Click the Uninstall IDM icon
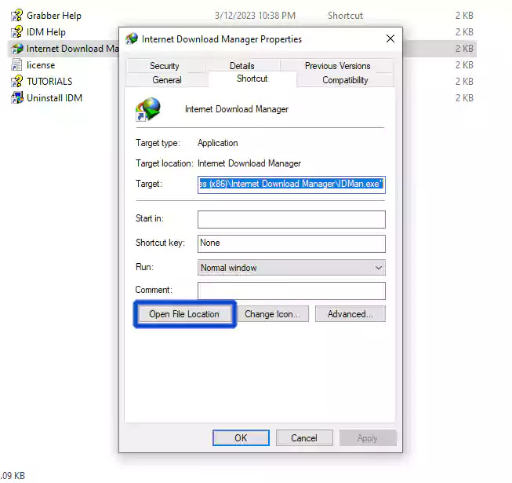This screenshot has height=483, width=512. pyautogui.click(x=17, y=97)
